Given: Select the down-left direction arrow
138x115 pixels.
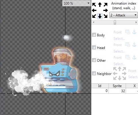Looking at the screenshot, I should pos(94,16).
